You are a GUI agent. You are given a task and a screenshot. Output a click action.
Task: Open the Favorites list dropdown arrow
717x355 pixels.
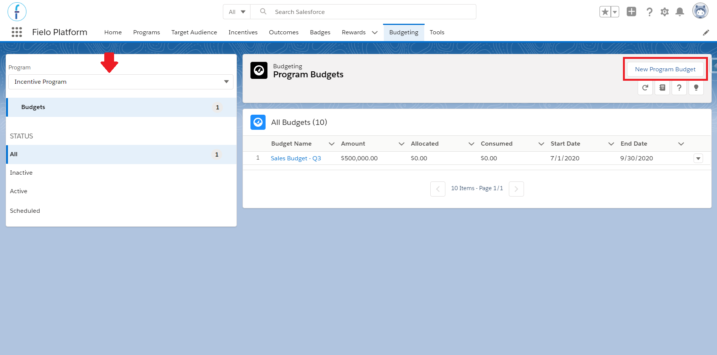coord(615,12)
